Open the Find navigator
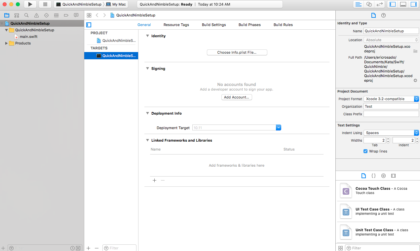Image resolution: width=420 pixels, height=251 pixels. [x=26, y=15]
